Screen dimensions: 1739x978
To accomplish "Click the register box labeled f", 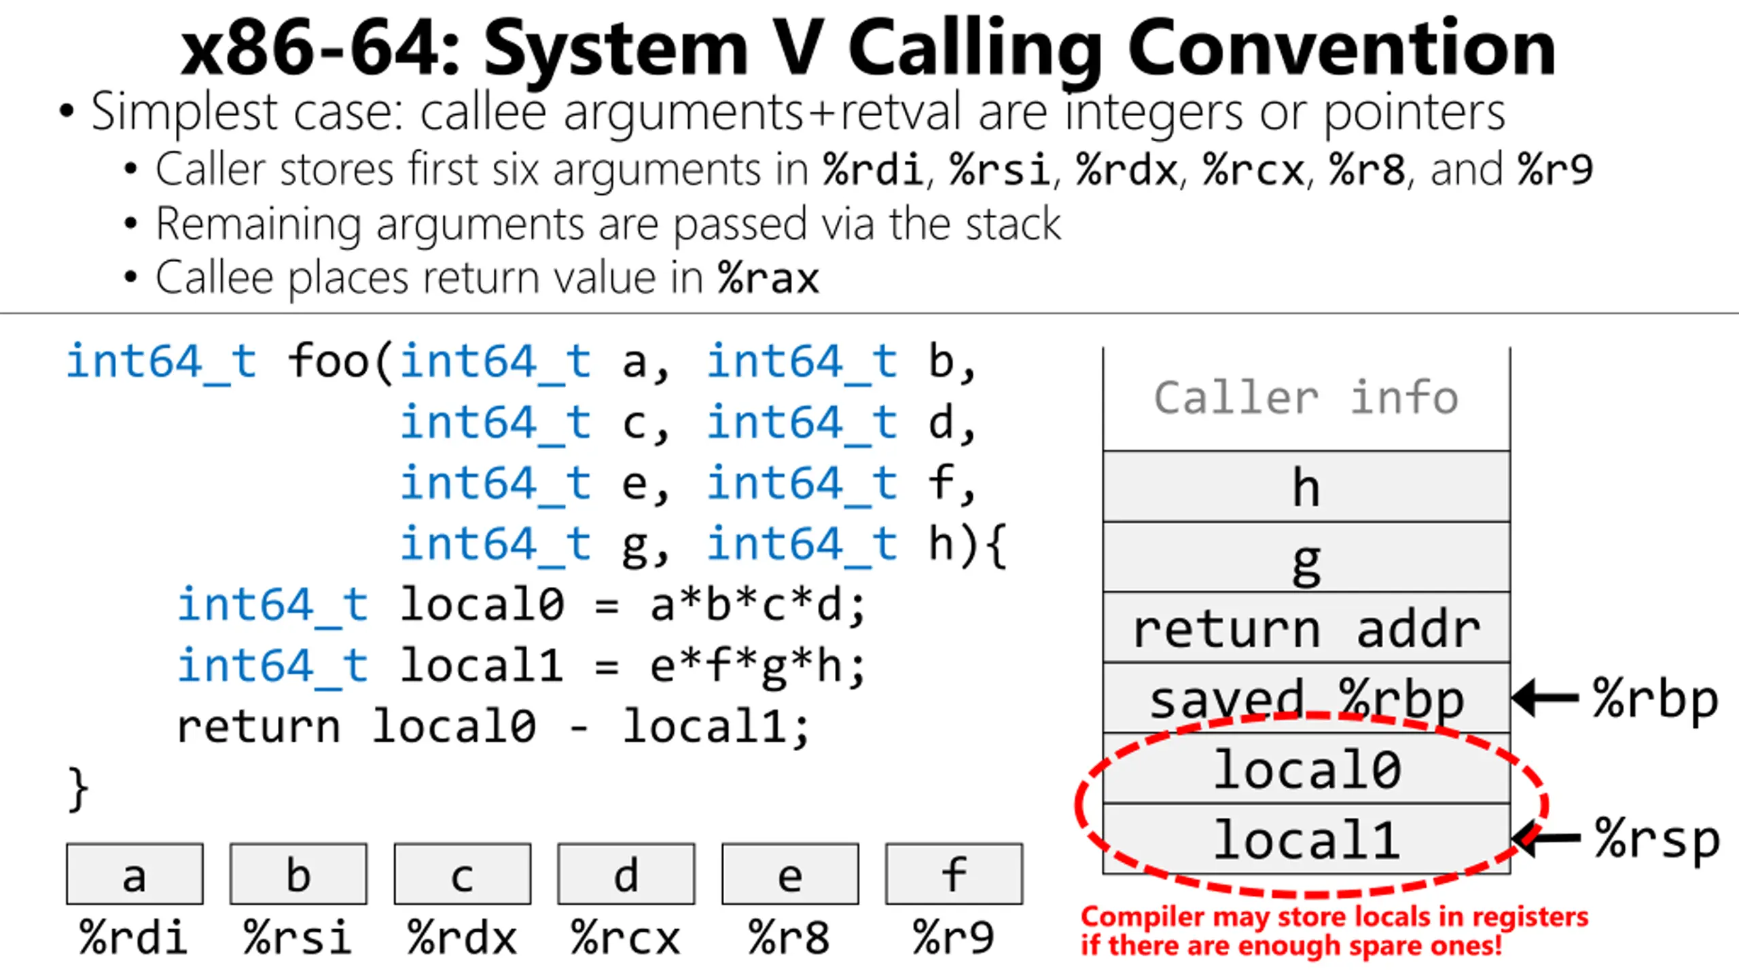I will (x=954, y=874).
